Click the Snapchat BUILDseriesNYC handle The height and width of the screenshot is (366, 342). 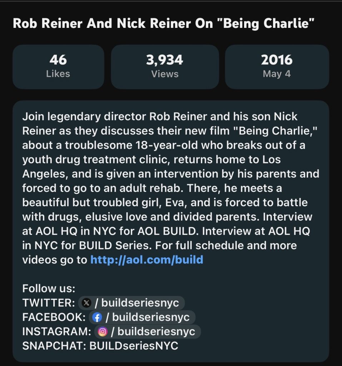pyautogui.click(x=134, y=346)
